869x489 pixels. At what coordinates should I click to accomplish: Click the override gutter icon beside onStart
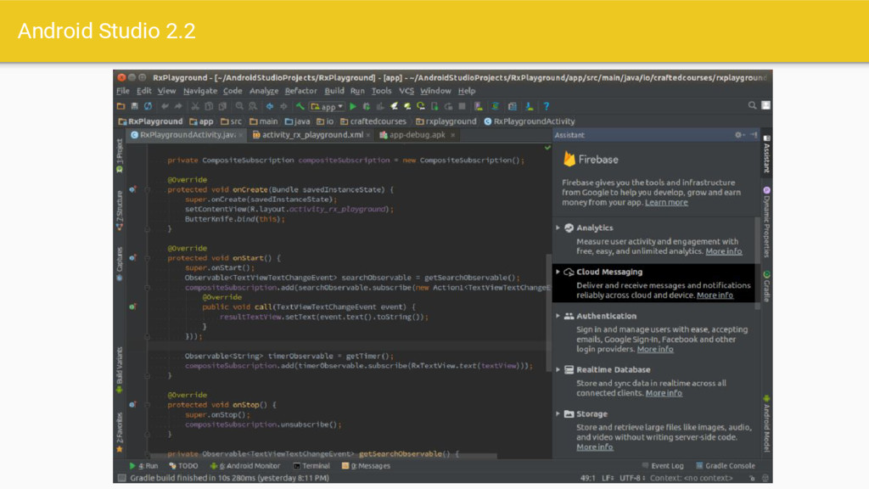tap(133, 258)
